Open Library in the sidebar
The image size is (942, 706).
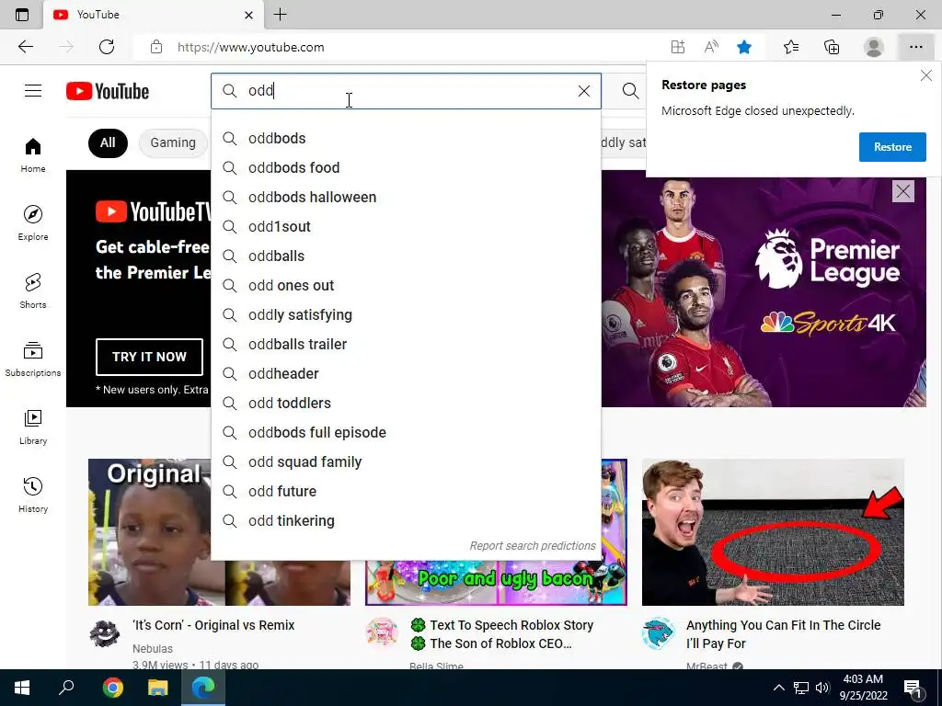click(x=33, y=427)
